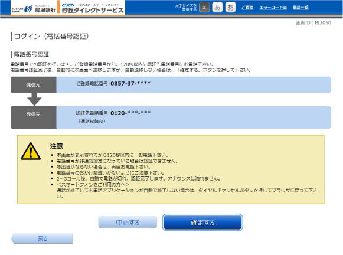Select the medium font size あ button
Screen dimensions: 343x255
(217, 8)
